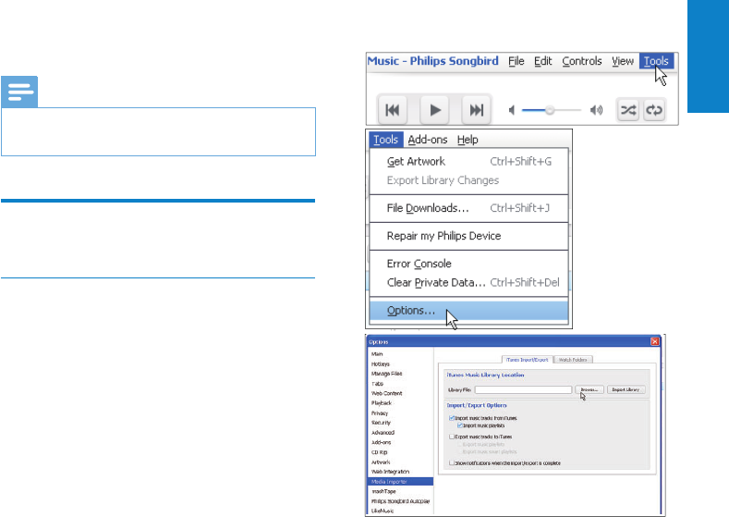Switch to Watch Folders tab
Screen dimensions: 729x517
(573, 360)
